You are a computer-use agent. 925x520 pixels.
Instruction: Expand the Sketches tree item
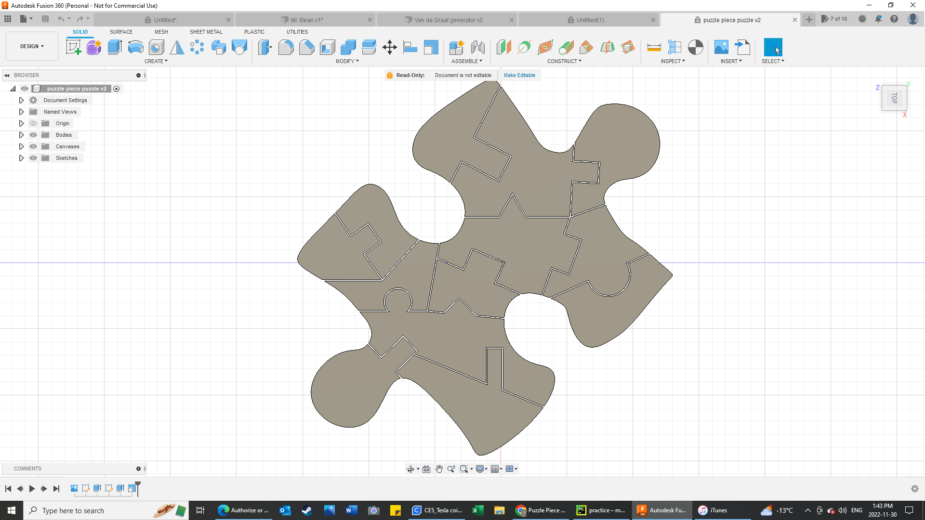point(21,157)
